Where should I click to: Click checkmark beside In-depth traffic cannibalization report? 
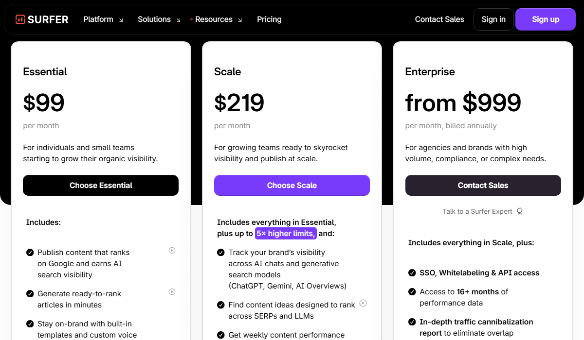(x=412, y=322)
